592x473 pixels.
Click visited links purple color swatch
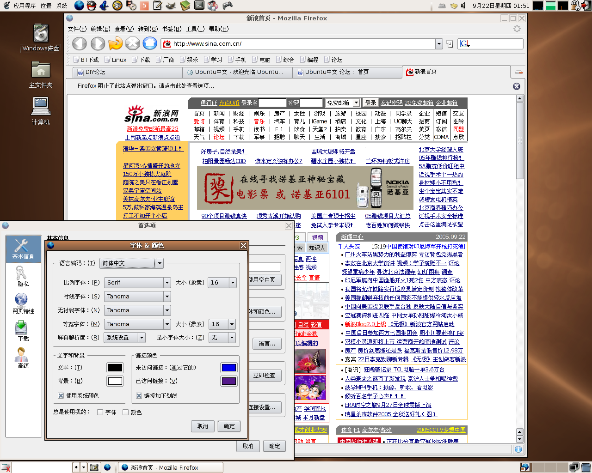click(x=229, y=381)
